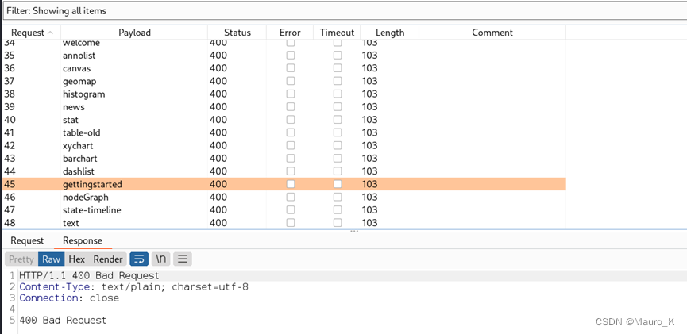This screenshot has width=687, height=334.
Task: Select the highlighted gettingstarted payload row
Action: click(x=284, y=184)
